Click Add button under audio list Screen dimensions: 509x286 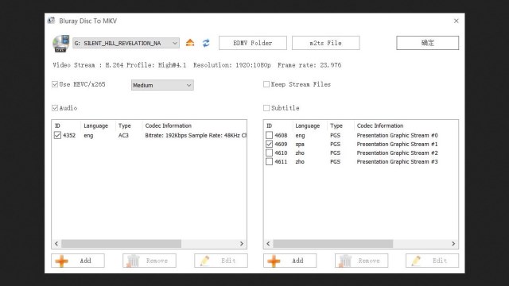point(78,261)
